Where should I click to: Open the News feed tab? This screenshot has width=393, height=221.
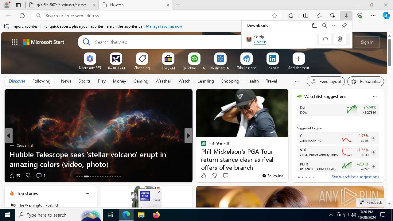point(66,81)
